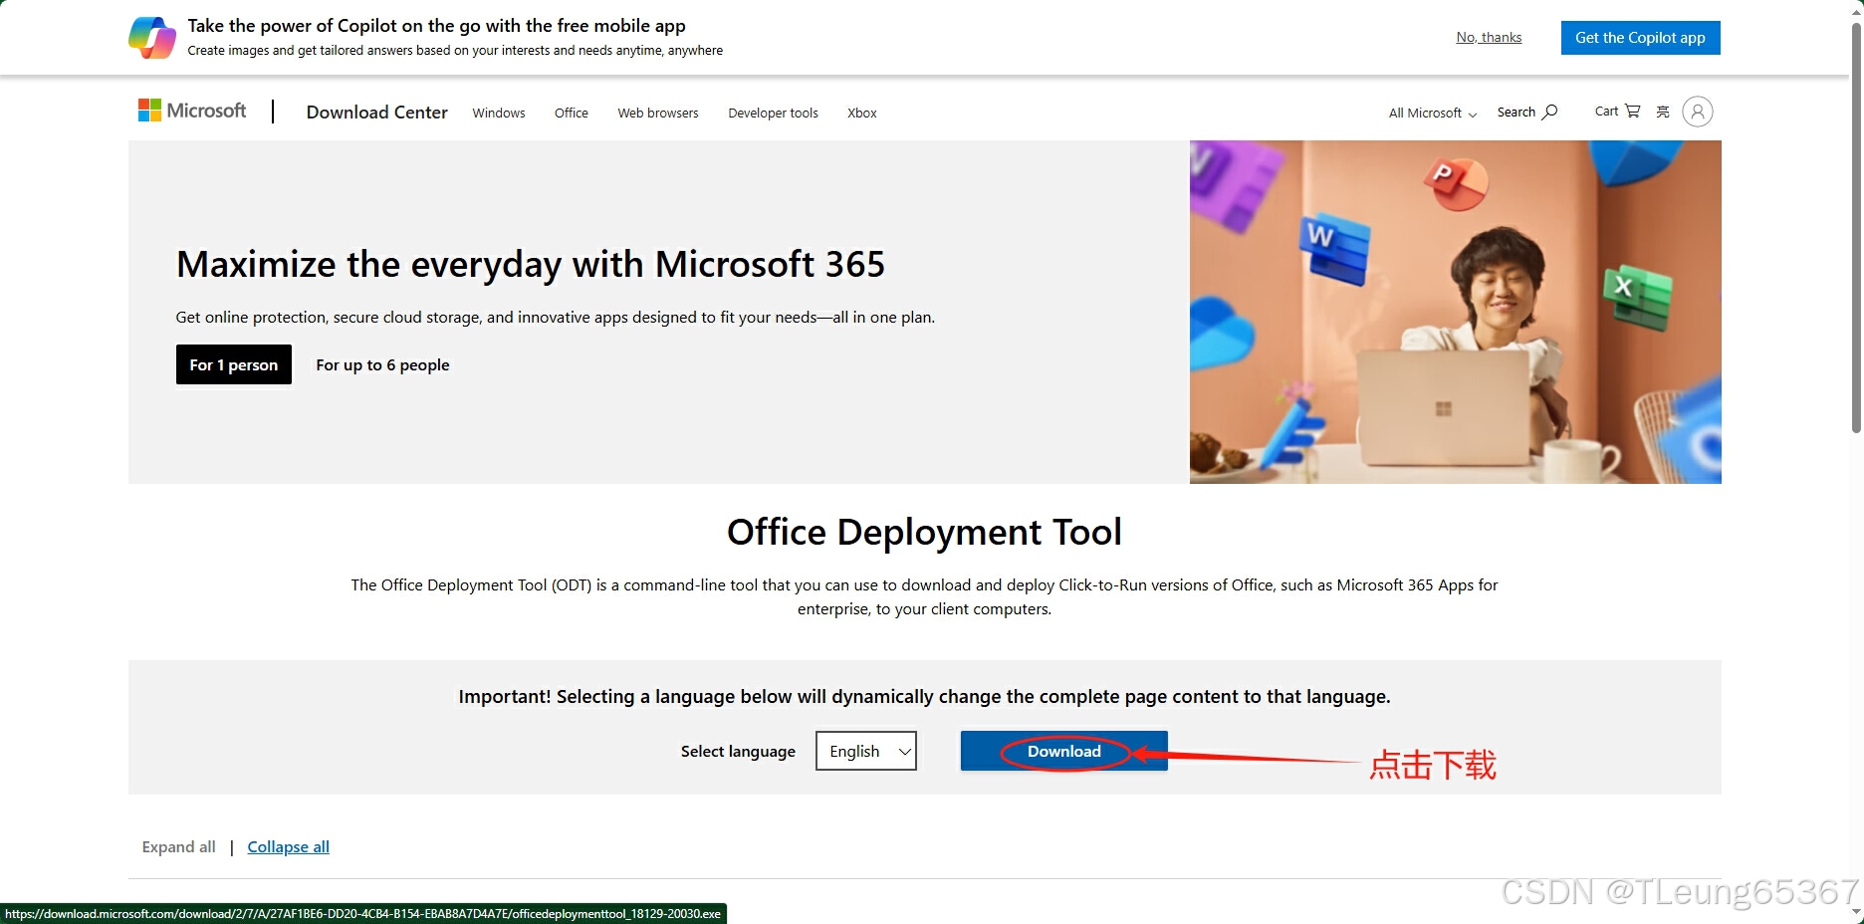This screenshot has width=1864, height=924.
Task: Open the Microsoft logo home link
Action: point(192,111)
